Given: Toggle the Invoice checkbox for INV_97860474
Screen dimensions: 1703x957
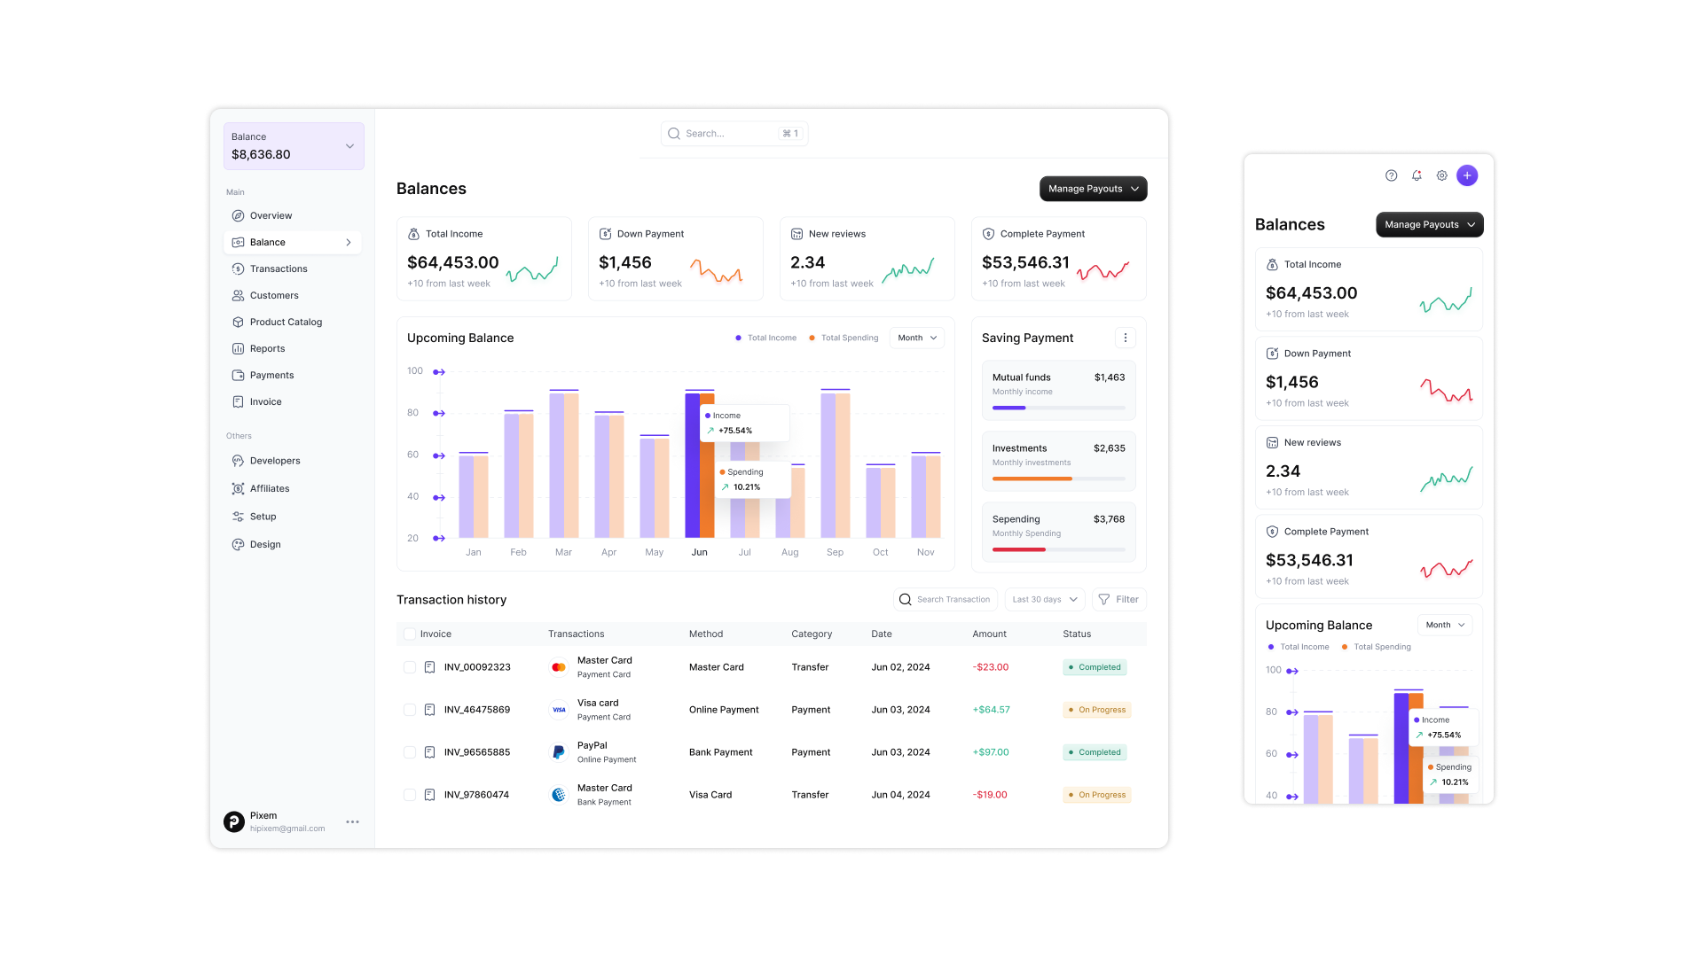Looking at the screenshot, I should 410,793.
